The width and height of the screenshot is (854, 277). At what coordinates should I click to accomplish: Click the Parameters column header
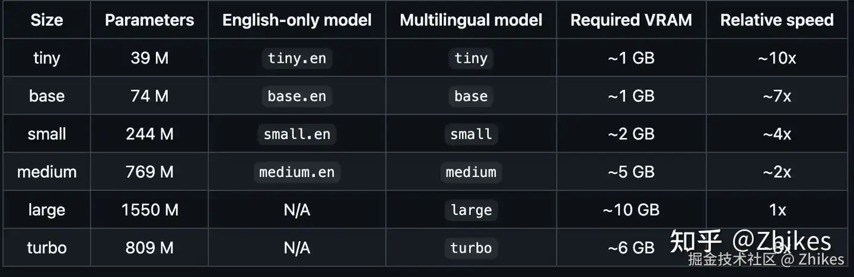[149, 20]
